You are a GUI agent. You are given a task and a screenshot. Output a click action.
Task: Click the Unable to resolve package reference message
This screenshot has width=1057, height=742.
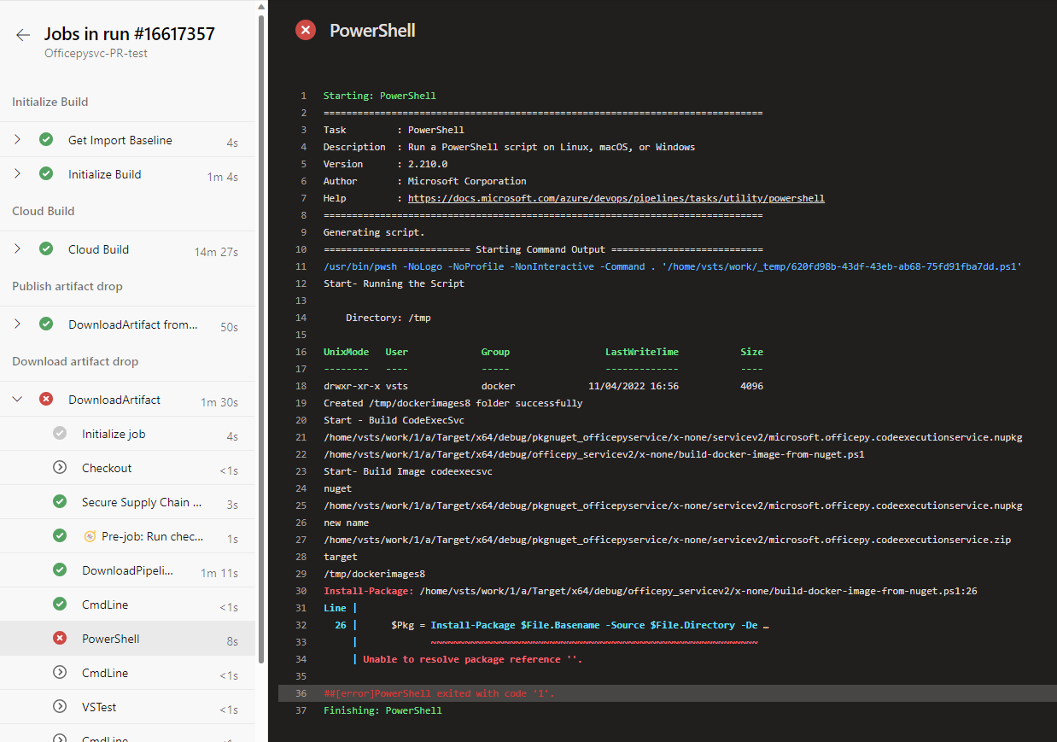click(473, 659)
